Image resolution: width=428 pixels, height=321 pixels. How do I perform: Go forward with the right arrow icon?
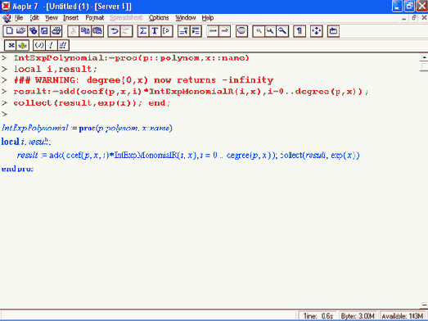pos(225,31)
